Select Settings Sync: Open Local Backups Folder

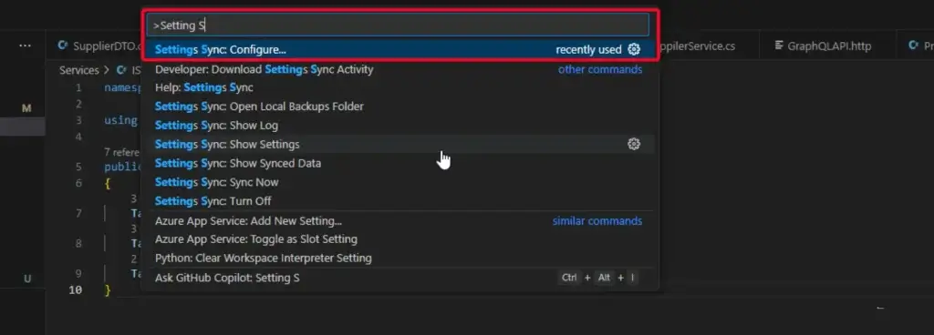(x=400, y=107)
